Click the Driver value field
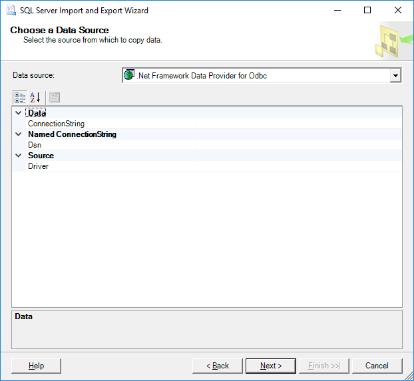The height and width of the screenshot is (381, 414). point(299,166)
